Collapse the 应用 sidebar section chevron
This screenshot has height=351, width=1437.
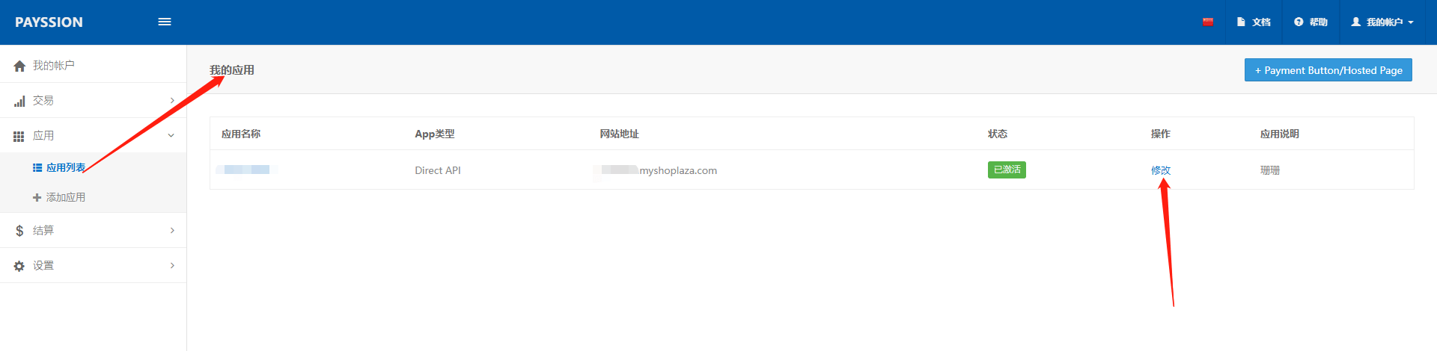[171, 136]
